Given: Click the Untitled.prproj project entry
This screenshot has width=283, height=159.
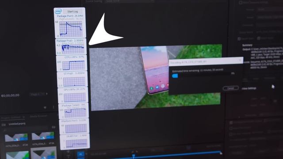Looking at the screenshot, I should (x=17, y=124).
